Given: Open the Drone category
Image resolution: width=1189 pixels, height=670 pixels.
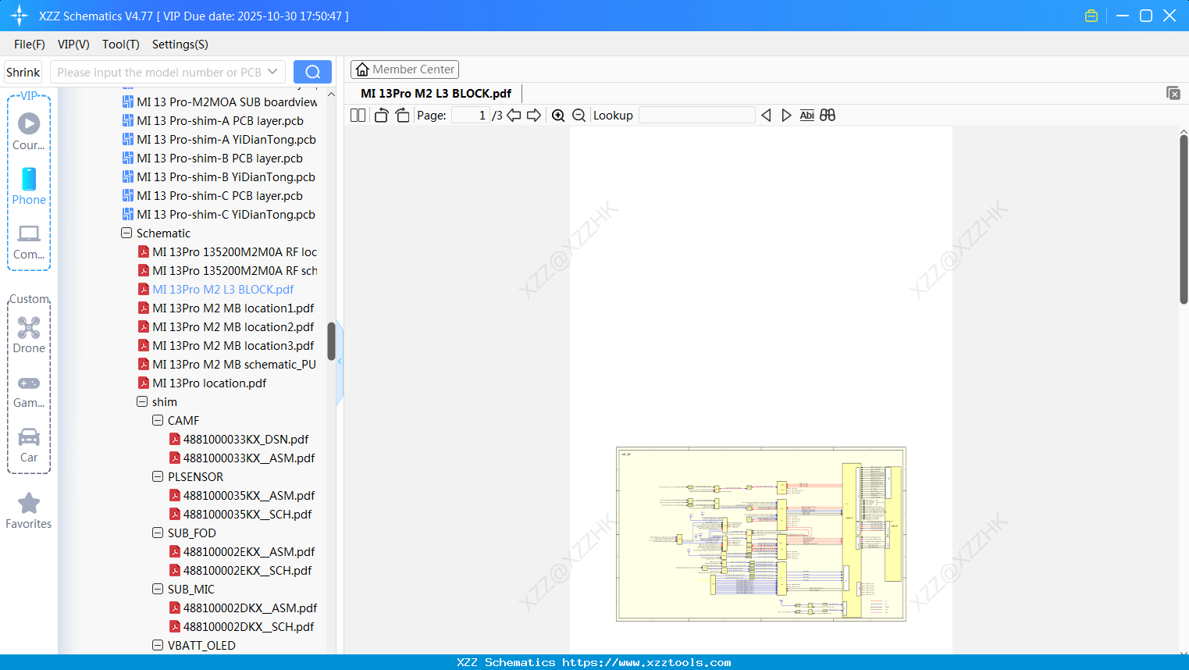Looking at the screenshot, I should point(29,335).
